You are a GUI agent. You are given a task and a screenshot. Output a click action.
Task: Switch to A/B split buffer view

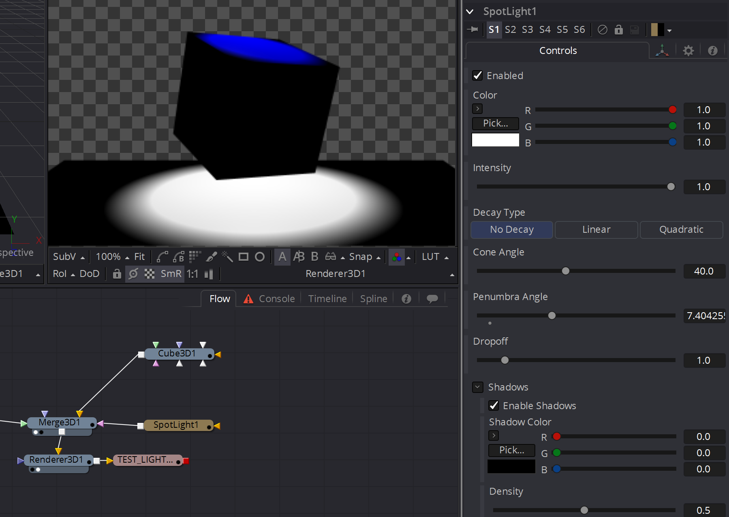click(299, 257)
